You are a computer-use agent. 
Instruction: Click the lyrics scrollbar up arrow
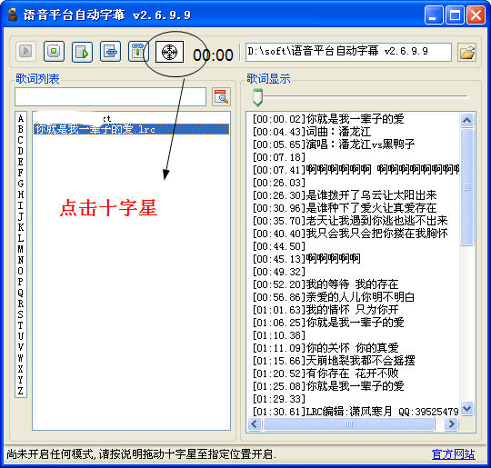tap(466, 120)
